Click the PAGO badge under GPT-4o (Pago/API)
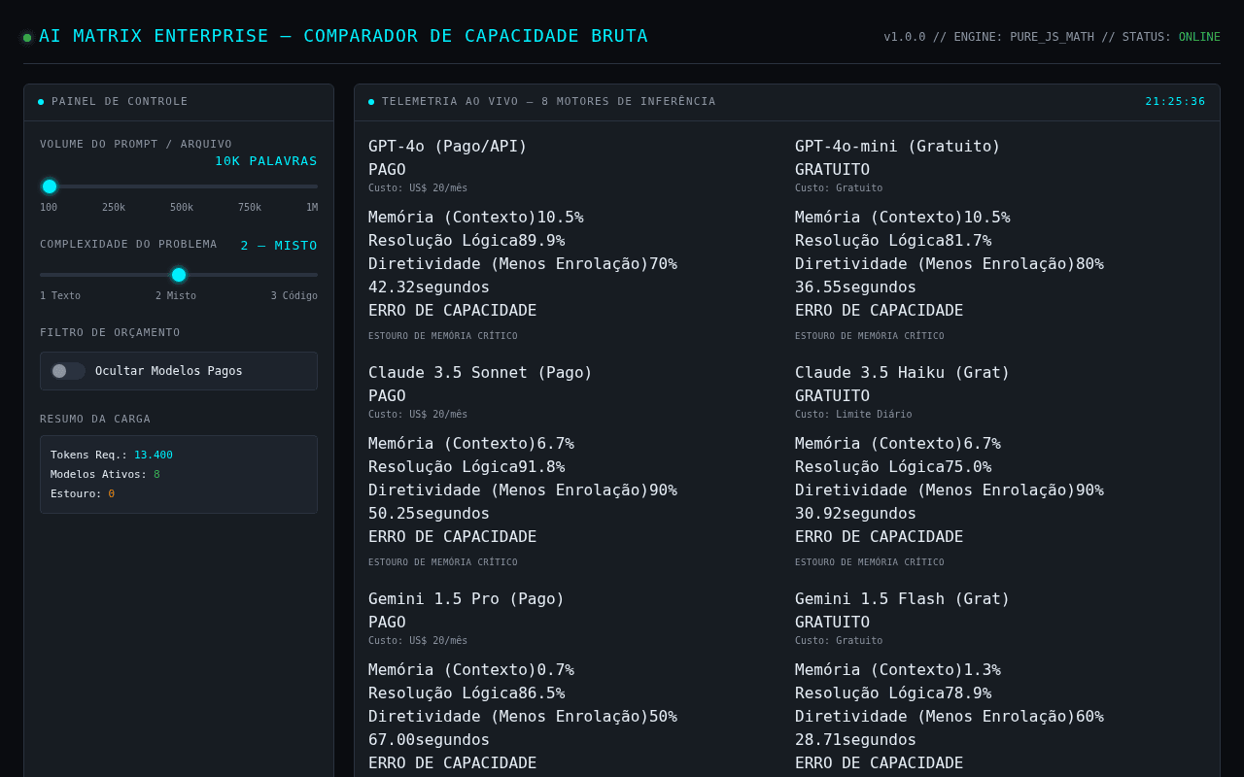Screen dimensions: 1244x777 (x=387, y=170)
